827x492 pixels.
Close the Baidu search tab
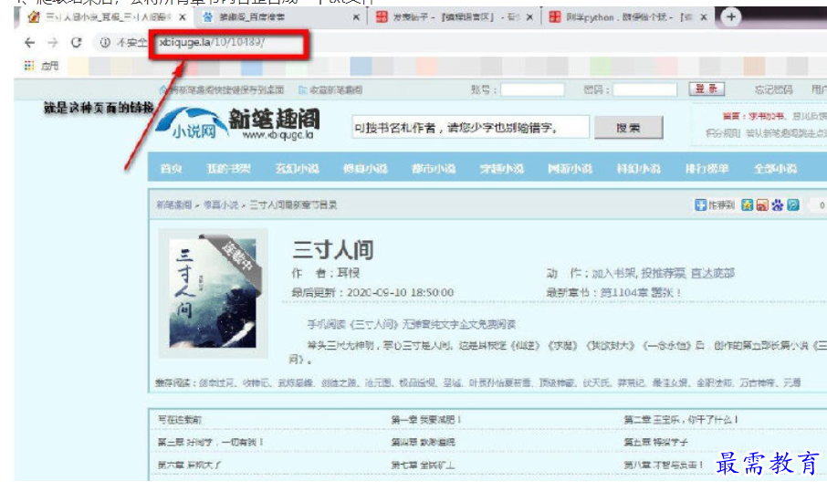pos(357,17)
